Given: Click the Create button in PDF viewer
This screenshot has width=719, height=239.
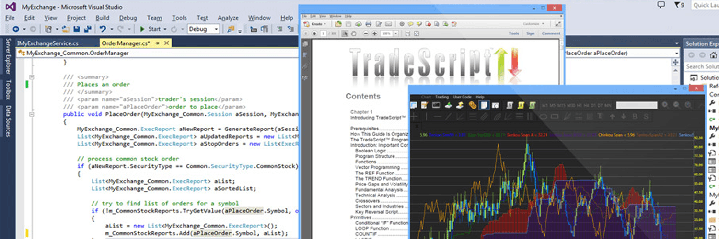Looking at the screenshot, I should (315, 24).
